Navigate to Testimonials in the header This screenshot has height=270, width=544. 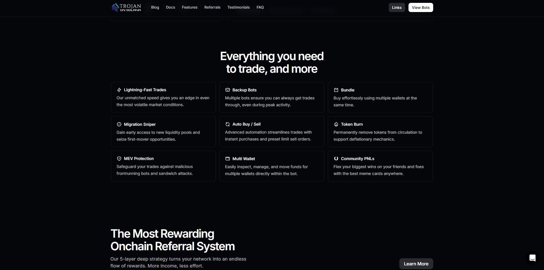[x=238, y=7]
